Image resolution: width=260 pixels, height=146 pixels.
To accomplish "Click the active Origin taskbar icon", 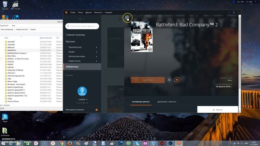I will 179,143.
